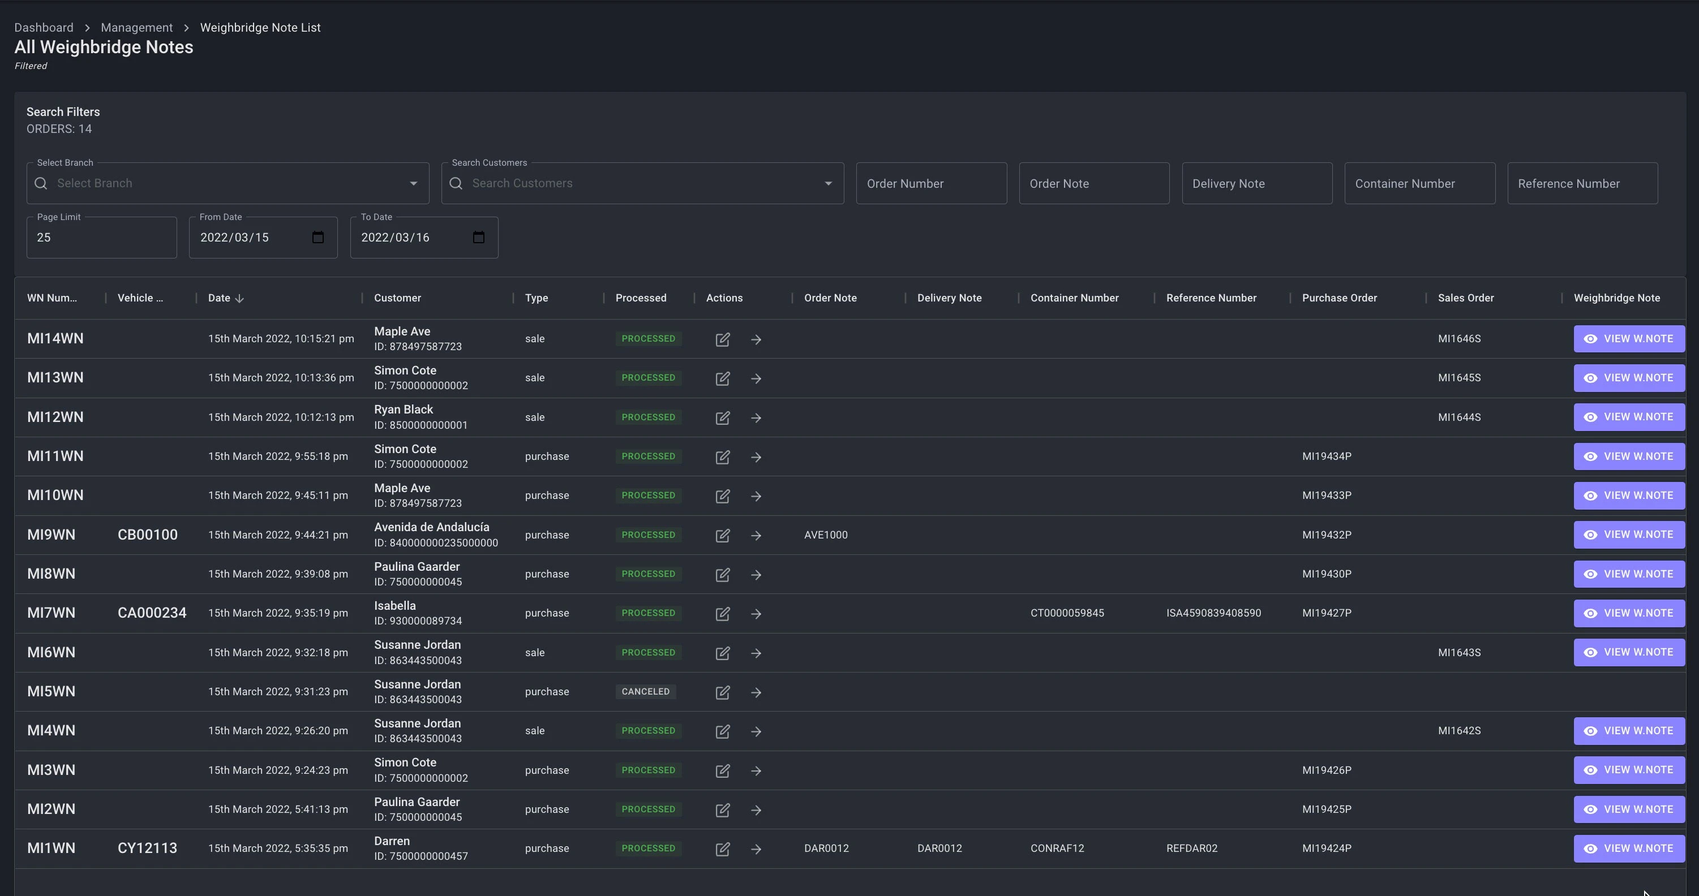
Task: Open Management breadcrumb link
Action: [136, 28]
